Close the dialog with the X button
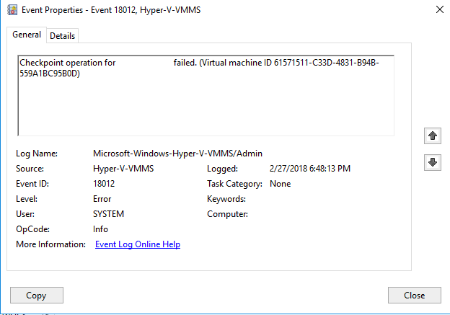Viewport: 450px width, 315px height. [x=439, y=10]
